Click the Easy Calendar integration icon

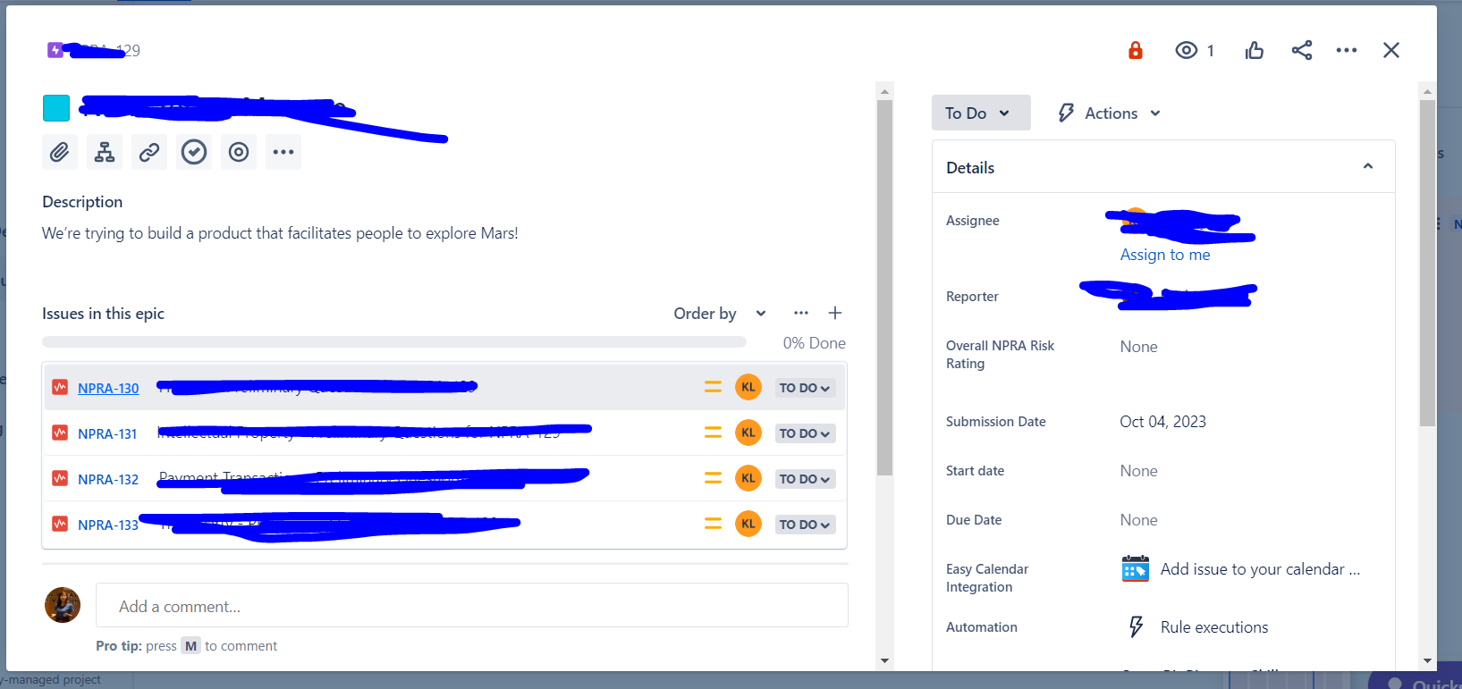click(1136, 568)
